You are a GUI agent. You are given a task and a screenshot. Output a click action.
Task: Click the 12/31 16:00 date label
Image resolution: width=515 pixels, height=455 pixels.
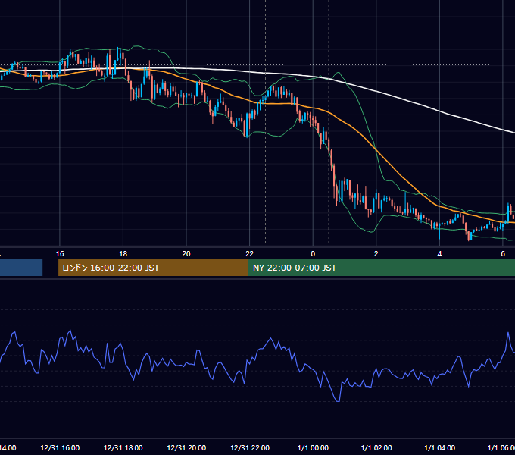point(60,448)
